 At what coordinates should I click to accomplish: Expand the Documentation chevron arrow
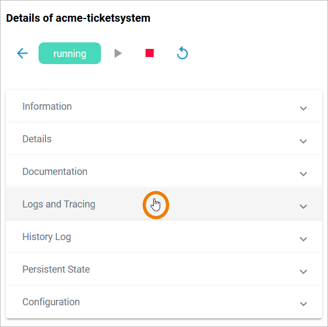(304, 173)
